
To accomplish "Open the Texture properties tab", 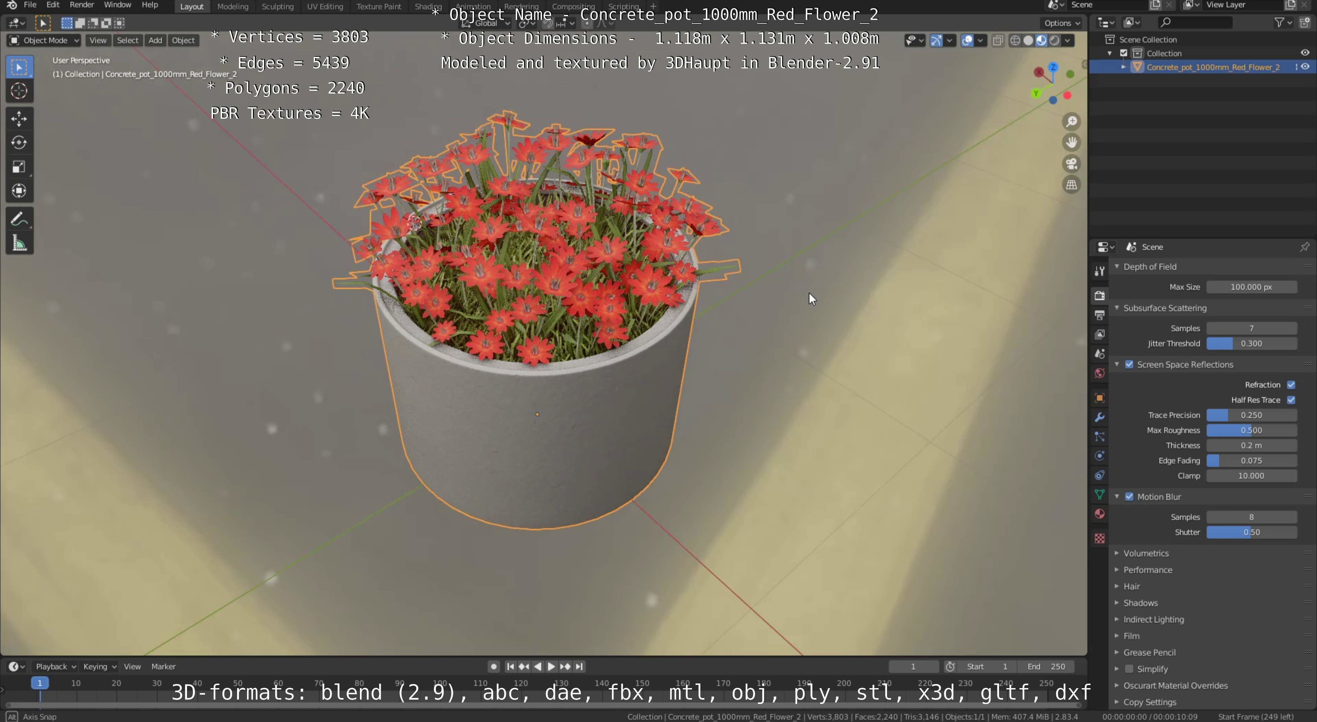I will point(1099,538).
